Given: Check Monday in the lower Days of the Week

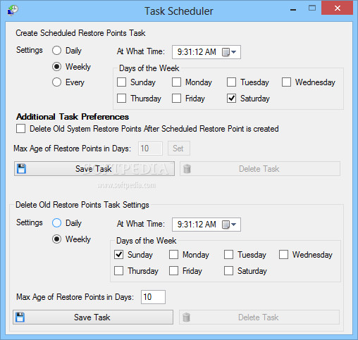Looking at the screenshot, I should (x=173, y=255).
